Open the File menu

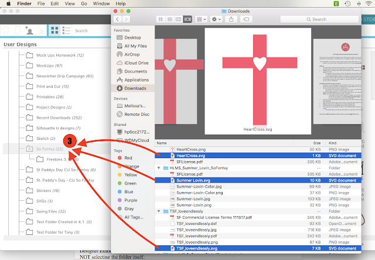[41, 4]
